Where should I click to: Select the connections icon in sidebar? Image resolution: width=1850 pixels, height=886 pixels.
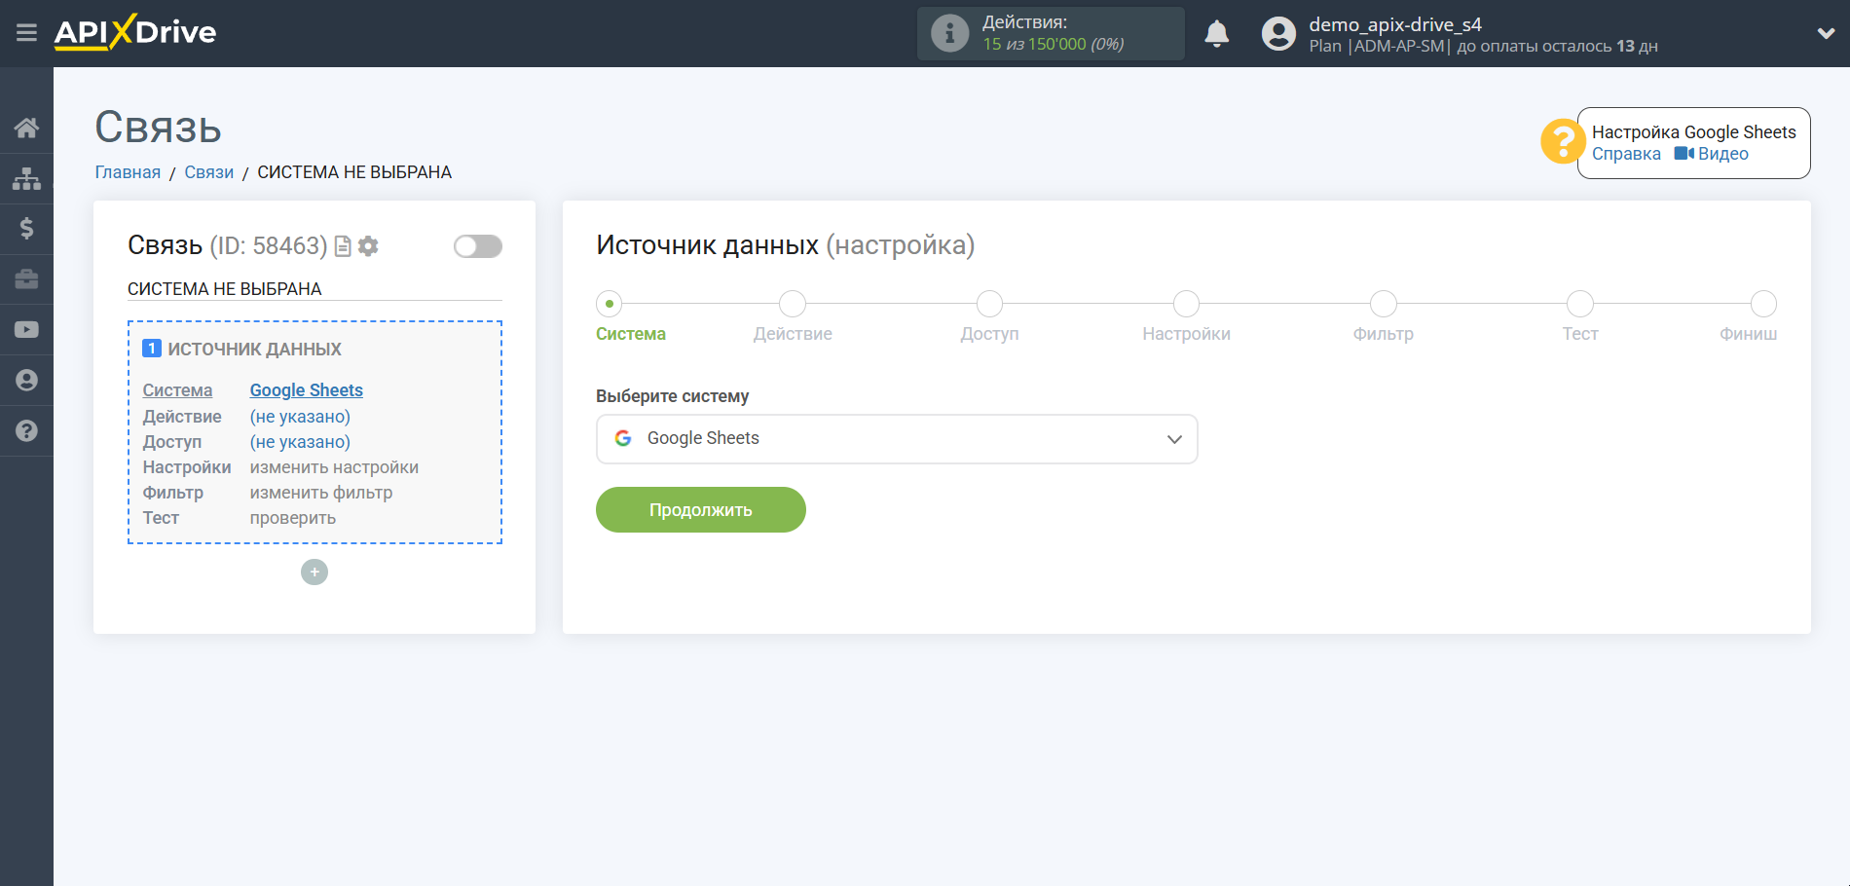(26, 178)
